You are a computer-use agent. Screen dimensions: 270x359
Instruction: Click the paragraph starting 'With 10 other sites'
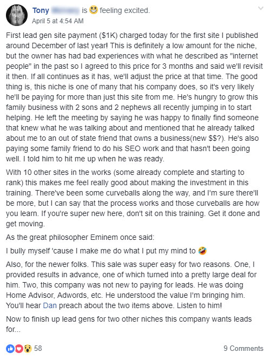[x=133, y=198]
